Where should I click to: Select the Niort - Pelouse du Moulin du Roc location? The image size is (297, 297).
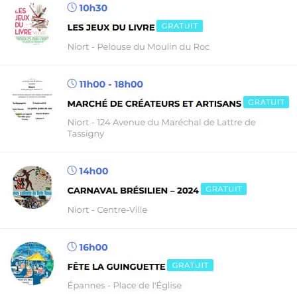[139, 47]
